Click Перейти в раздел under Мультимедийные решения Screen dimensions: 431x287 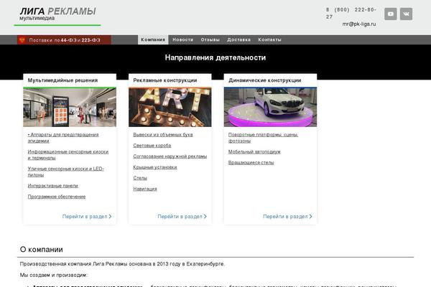point(87,217)
